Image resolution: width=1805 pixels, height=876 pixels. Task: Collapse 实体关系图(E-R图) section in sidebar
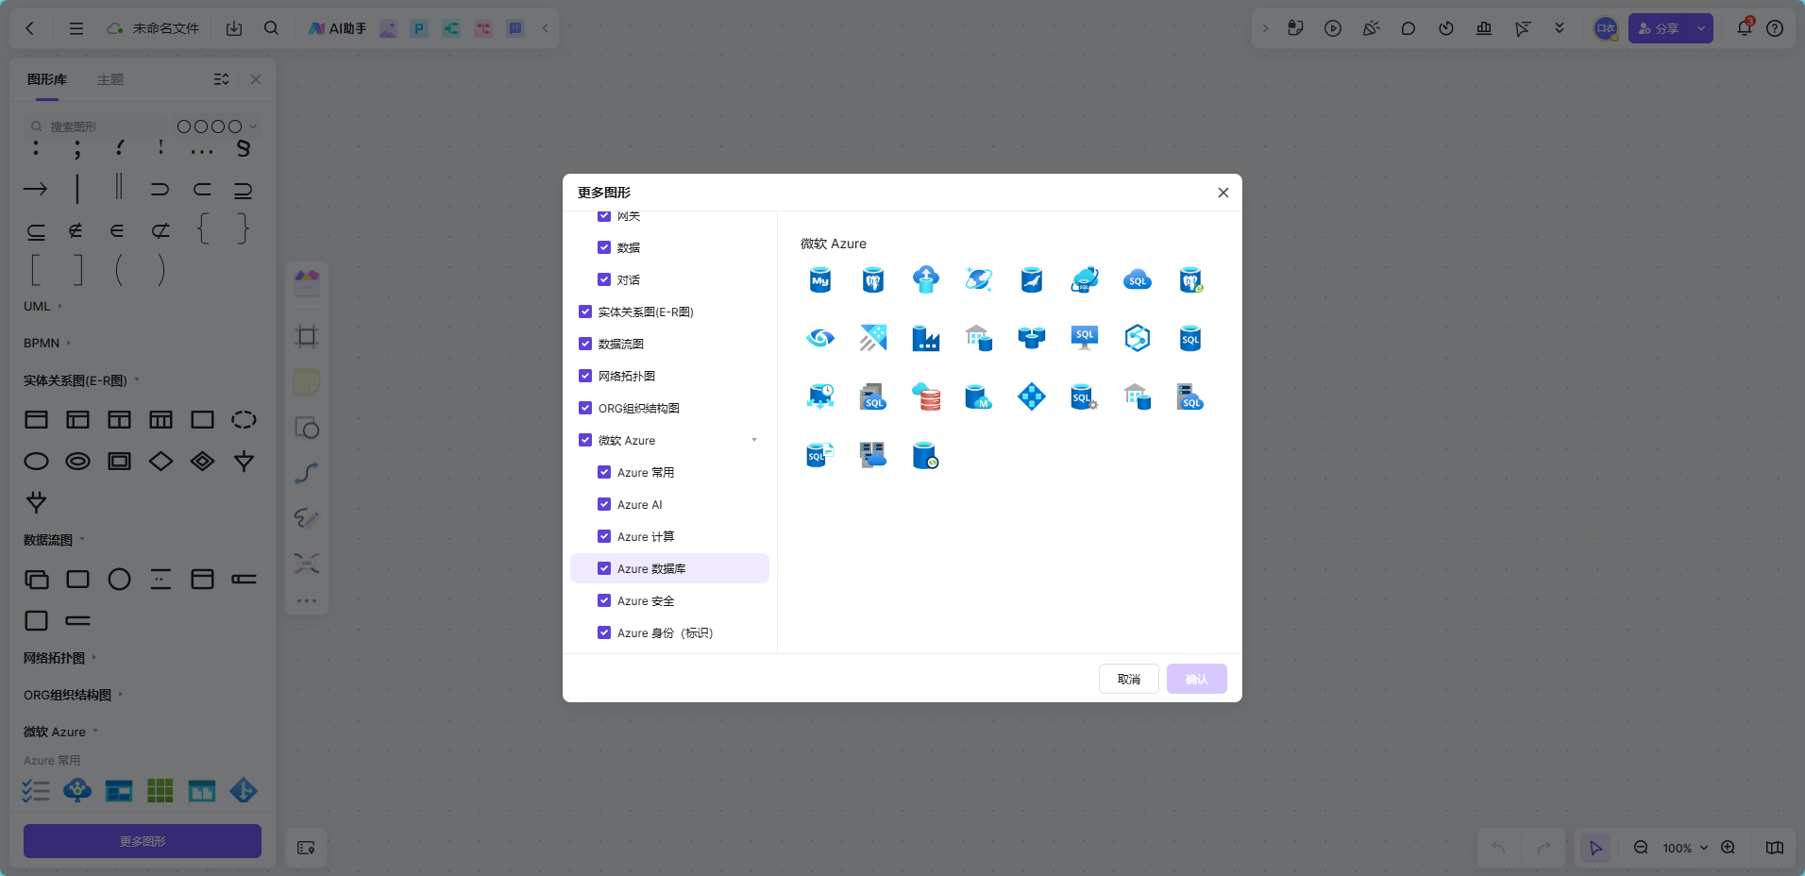pos(137,379)
